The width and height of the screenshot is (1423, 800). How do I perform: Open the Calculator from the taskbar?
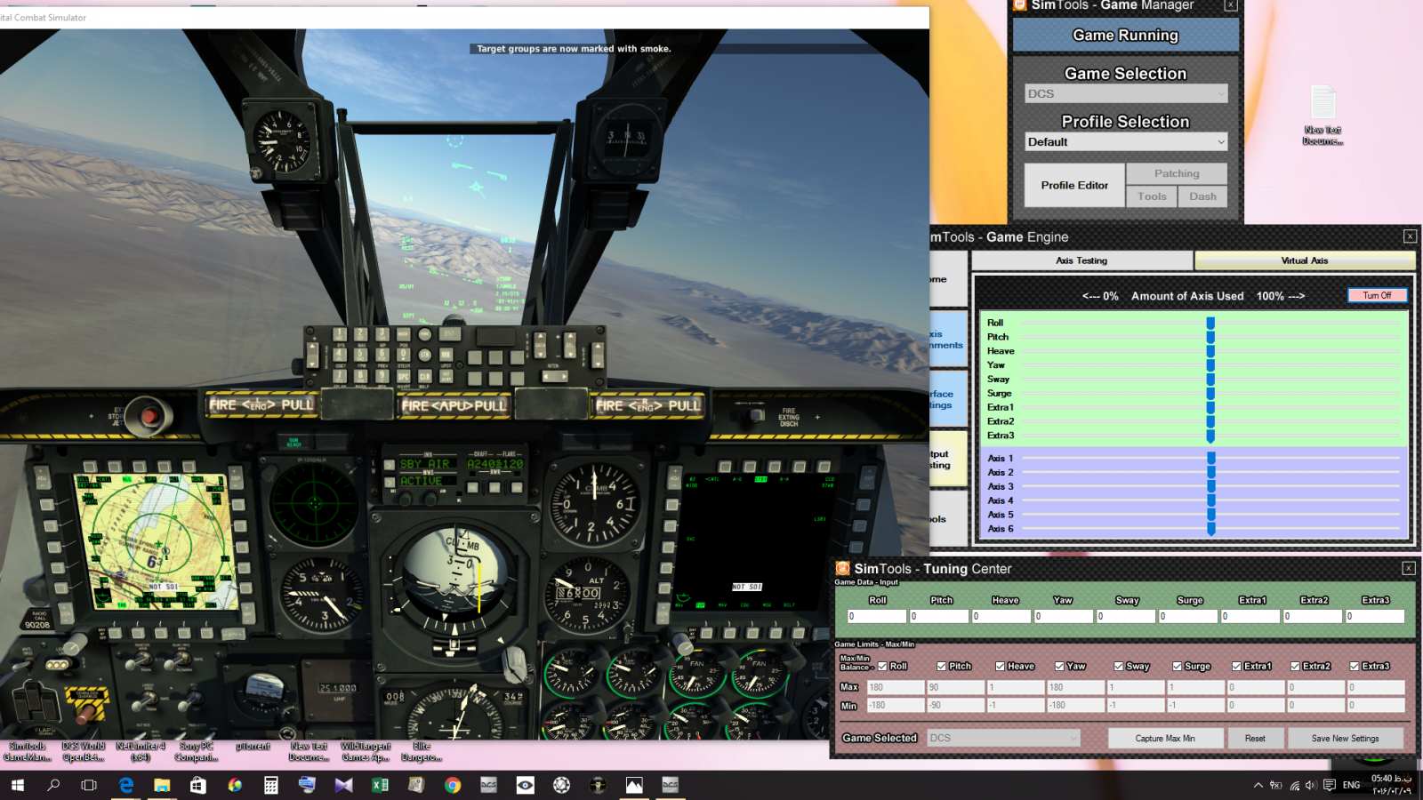270,785
